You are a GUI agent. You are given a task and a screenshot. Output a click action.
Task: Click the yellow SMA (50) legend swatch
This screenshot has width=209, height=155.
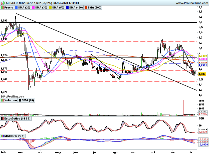(x=50, y=7)
